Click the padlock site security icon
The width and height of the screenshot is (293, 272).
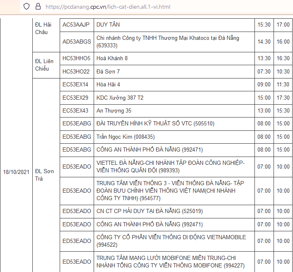point(38,7)
